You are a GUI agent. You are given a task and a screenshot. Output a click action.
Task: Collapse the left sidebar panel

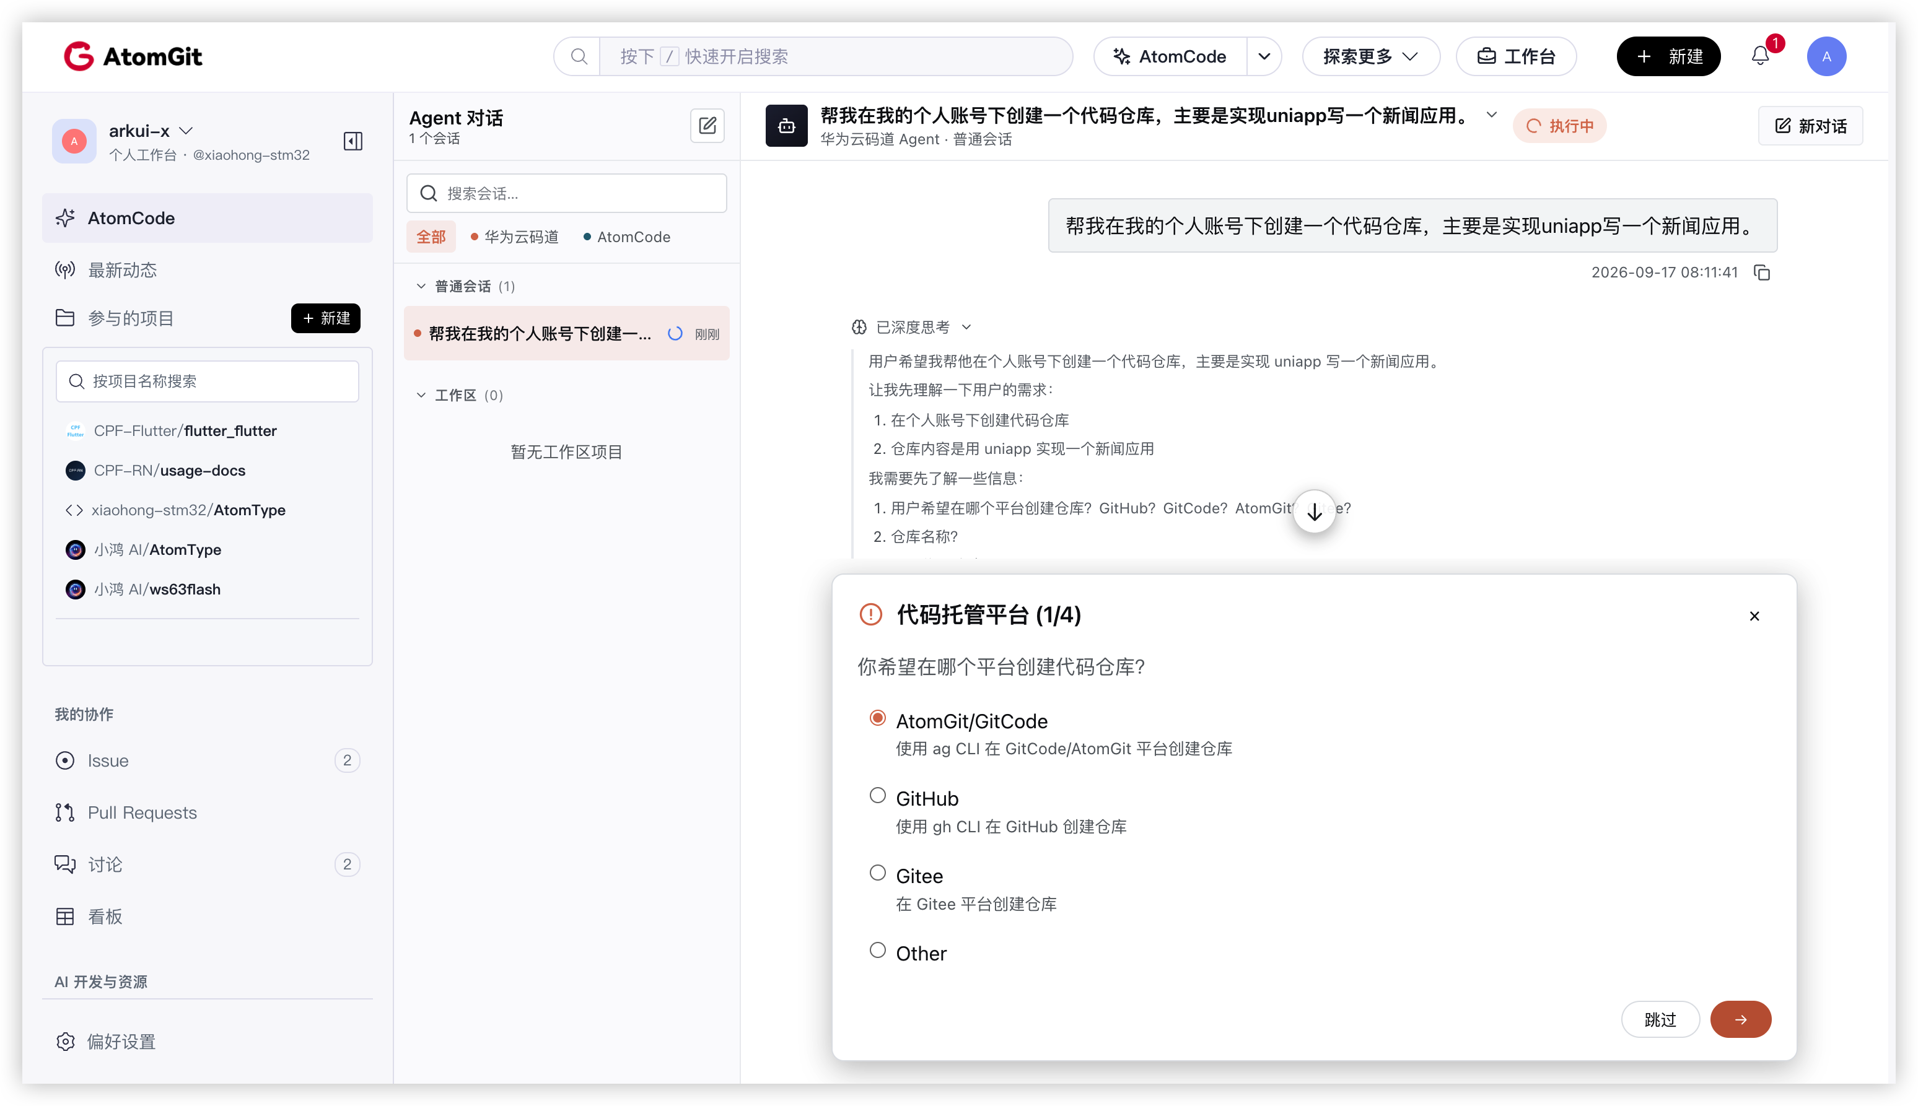[353, 141]
